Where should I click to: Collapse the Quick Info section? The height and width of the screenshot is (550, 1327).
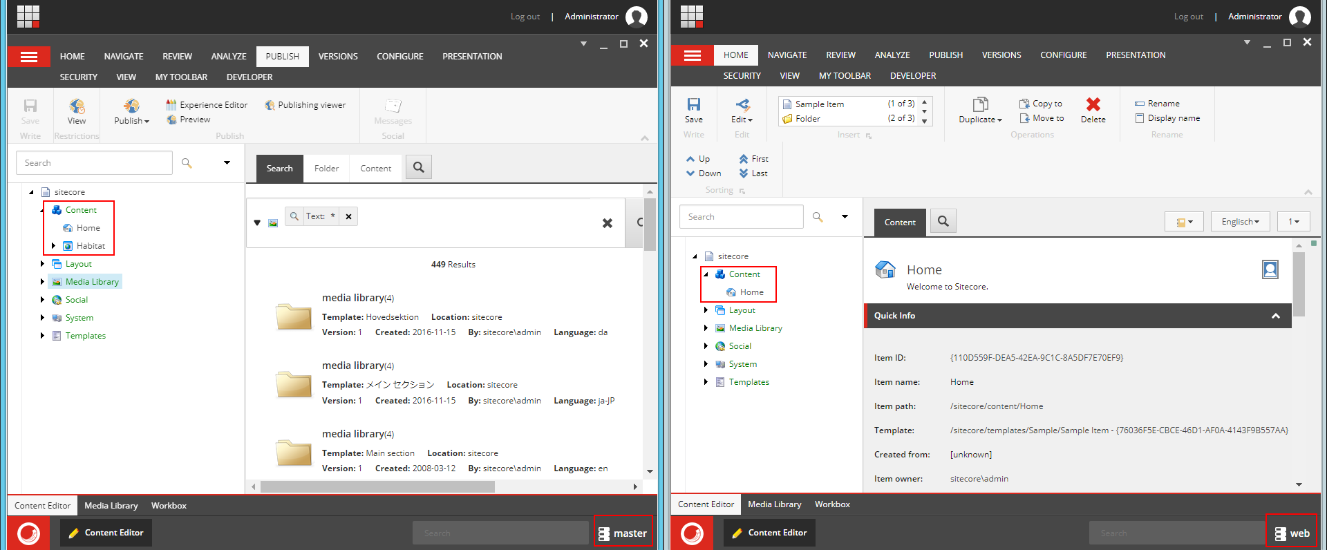coord(1276,316)
